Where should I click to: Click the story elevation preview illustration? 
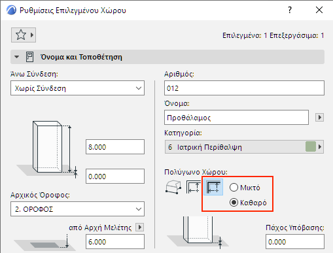tap(44, 243)
